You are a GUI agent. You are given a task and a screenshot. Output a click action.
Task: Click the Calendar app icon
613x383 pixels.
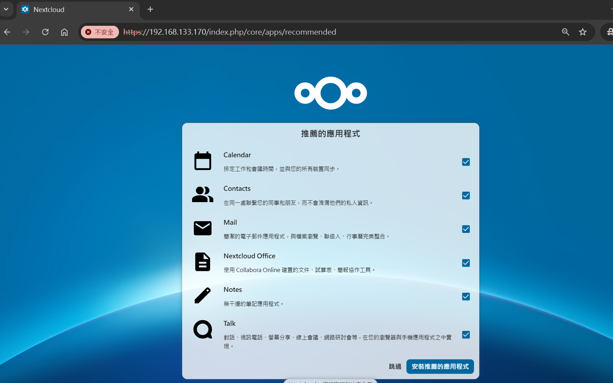(203, 161)
